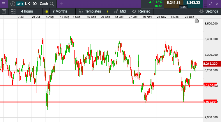Click the 2.00 spread value
The image size is (221, 122).
(x=183, y=7)
